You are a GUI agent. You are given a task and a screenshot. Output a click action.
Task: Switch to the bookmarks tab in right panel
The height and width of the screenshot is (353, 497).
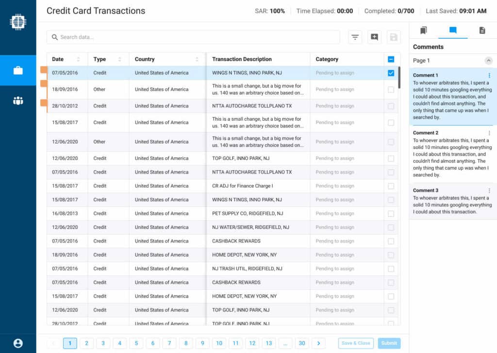pos(424,31)
